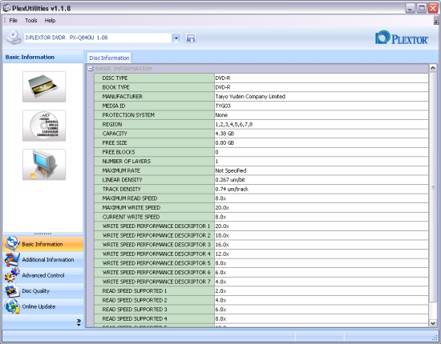Click the NUMBER OF LAYERS row label
The width and height of the screenshot is (441, 344).
click(126, 162)
